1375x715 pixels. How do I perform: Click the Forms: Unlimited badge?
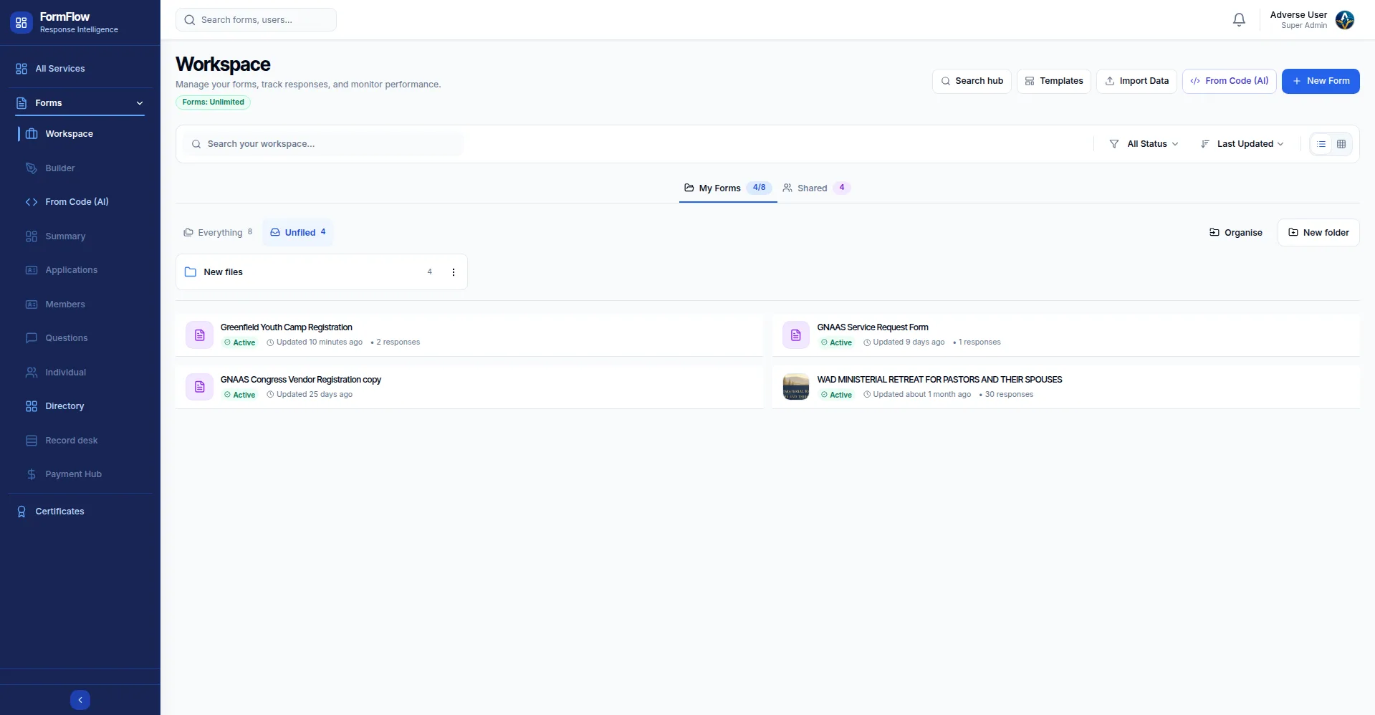point(213,102)
